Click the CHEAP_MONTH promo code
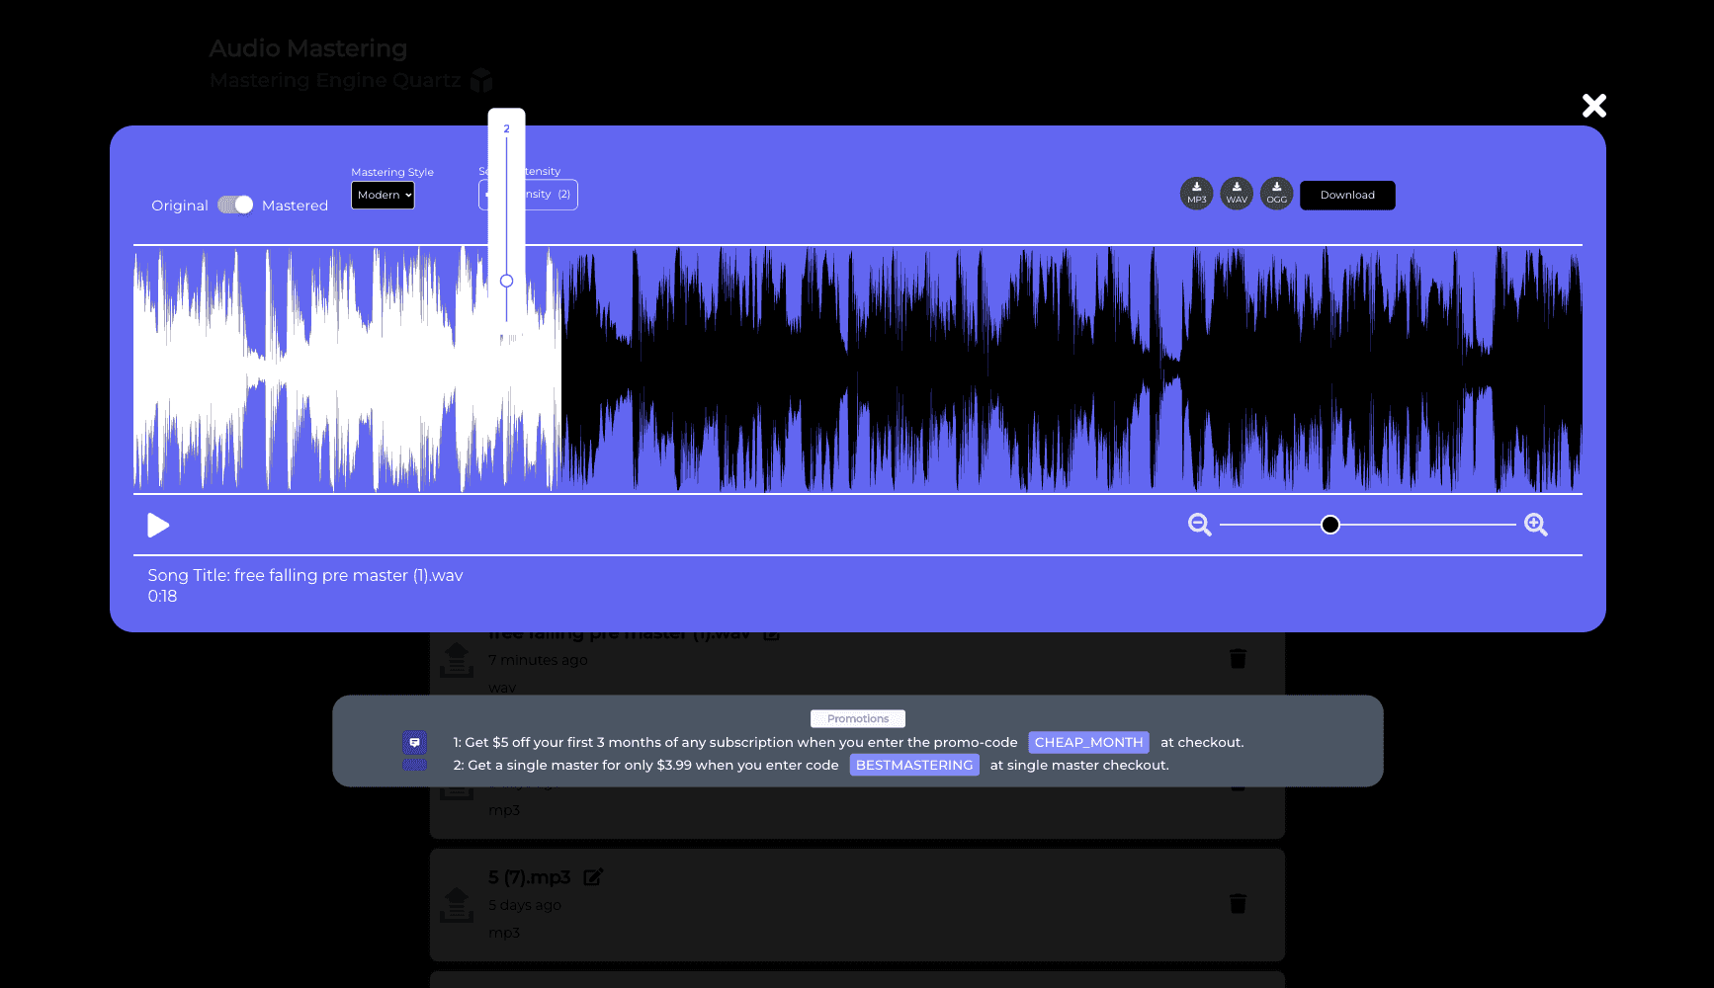Image resolution: width=1714 pixels, height=988 pixels. point(1088,742)
